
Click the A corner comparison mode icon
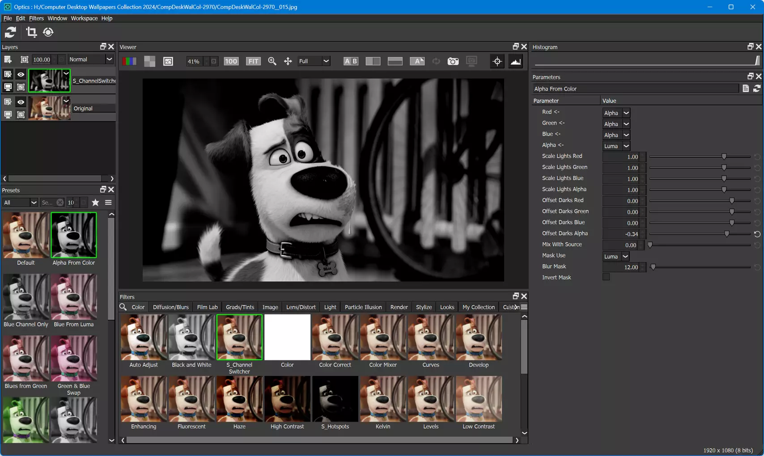pyautogui.click(x=417, y=61)
